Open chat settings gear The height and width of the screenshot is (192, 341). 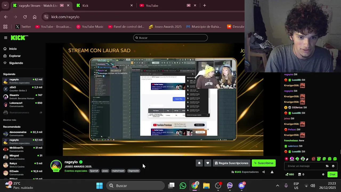tap(323, 174)
